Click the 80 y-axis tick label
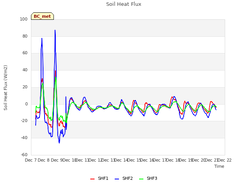This screenshot has width=248, height=186. [25, 36]
